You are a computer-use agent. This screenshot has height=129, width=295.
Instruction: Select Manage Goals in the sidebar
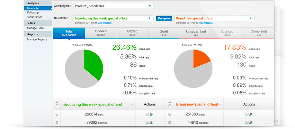(x=36, y=28)
